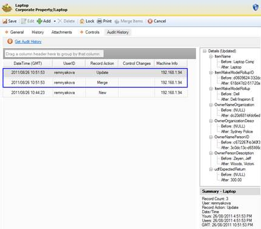The height and width of the screenshot is (229, 261).
Task: Select 'After: Dell/Inspiron E' tree item
Action: tap(237, 99)
